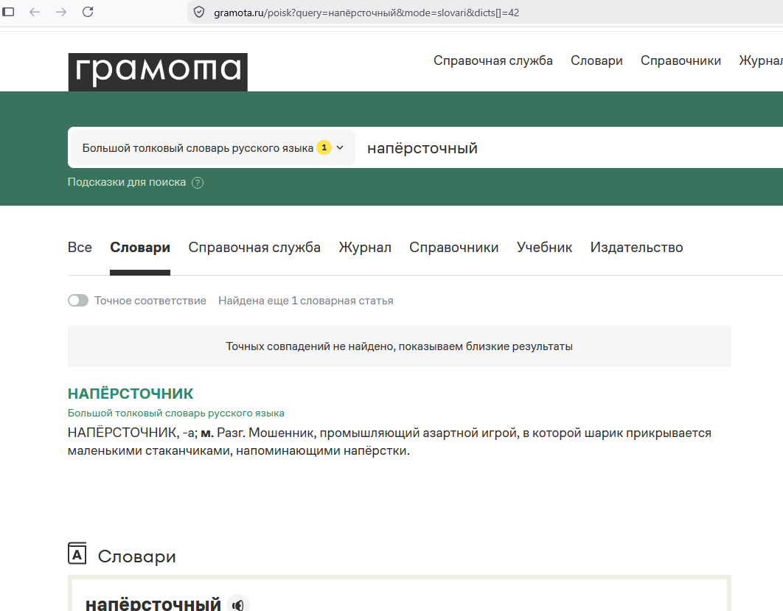Viewport: 783px width, 611px height.
Task: Click the browser address bar URL
Action: pos(366,13)
